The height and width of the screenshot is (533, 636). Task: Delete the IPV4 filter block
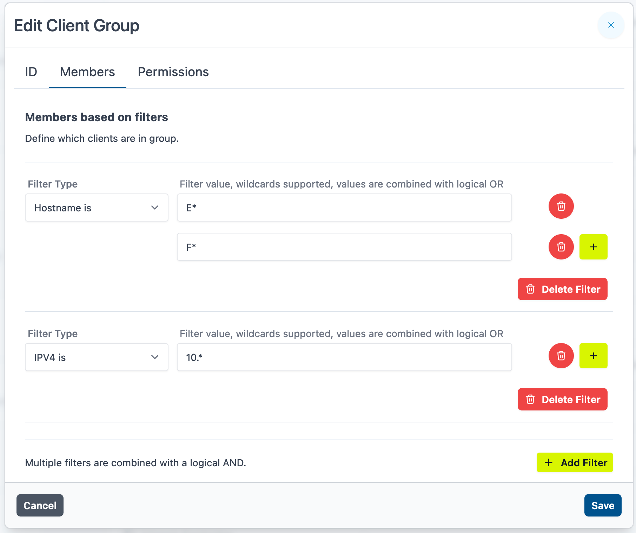coord(562,399)
